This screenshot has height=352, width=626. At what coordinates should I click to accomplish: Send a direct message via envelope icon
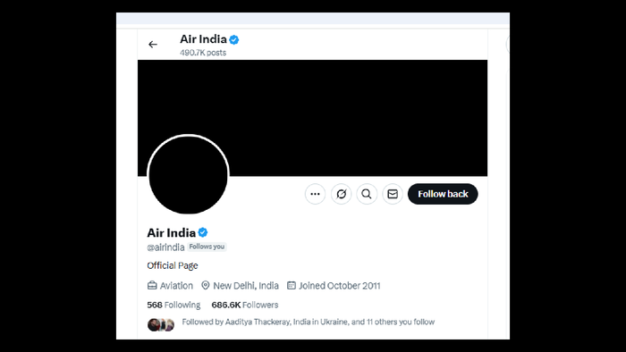coord(393,194)
